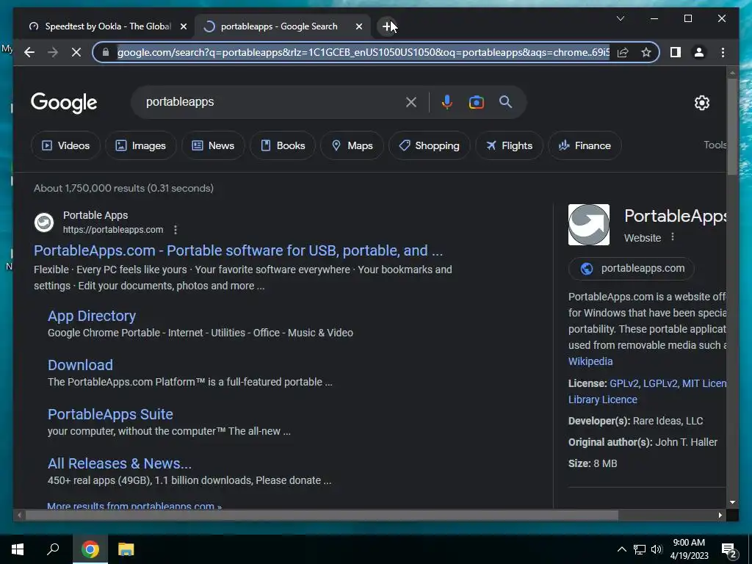Image resolution: width=752 pixels, height=564 pixels.
Task: Filter results by Books
Action: 283,145
